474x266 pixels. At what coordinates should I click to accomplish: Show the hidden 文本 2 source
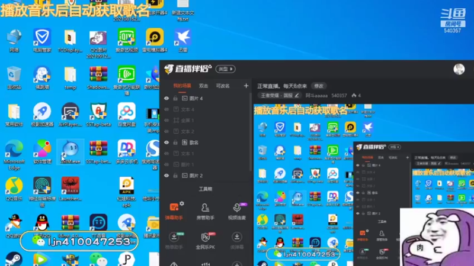(166, 131)
